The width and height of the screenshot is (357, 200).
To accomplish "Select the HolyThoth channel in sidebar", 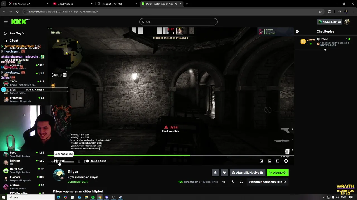I will (x=24, y=170).
